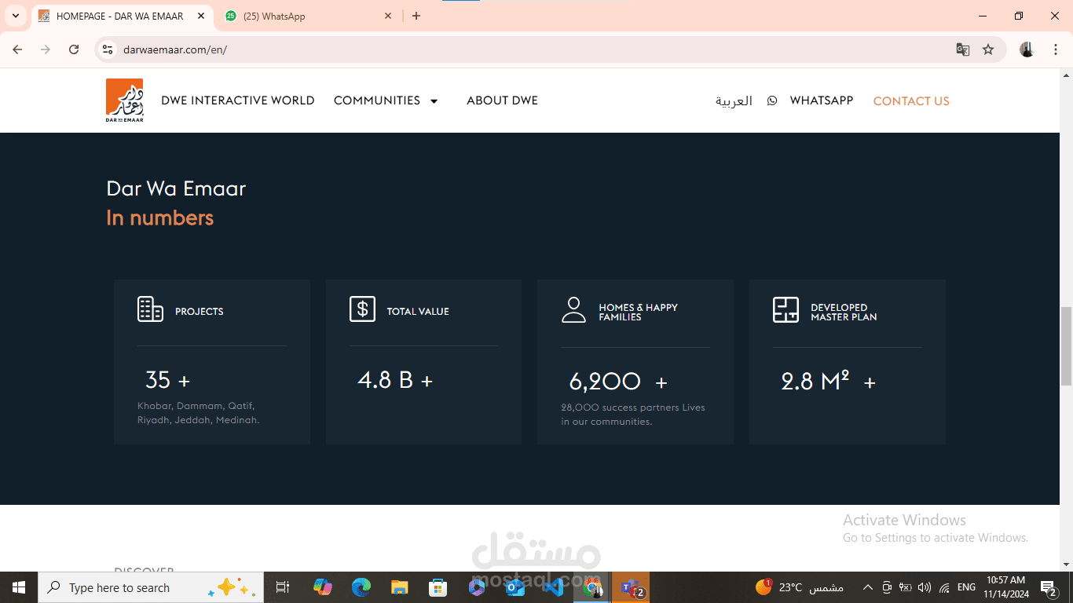Open the taskbar clock and date
Viewport: 1073px width, 603px height.
pos(1006,587)
